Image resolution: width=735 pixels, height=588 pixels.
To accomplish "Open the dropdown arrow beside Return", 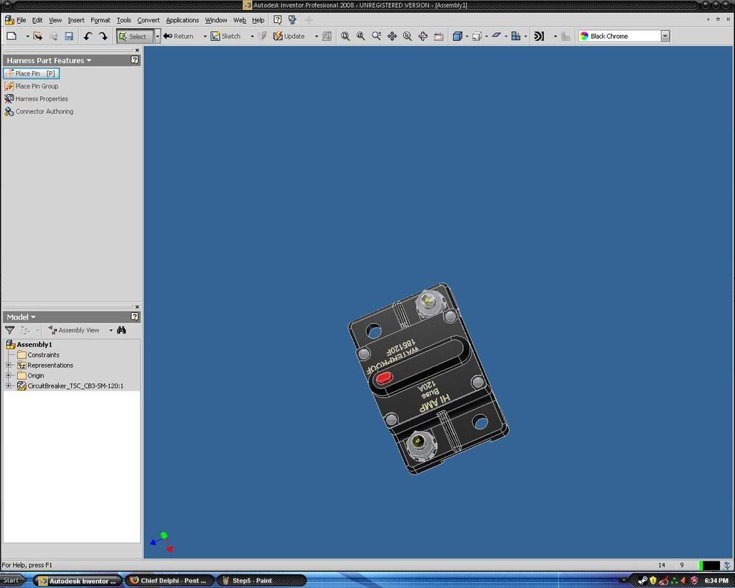I will (x=205, y=36).
